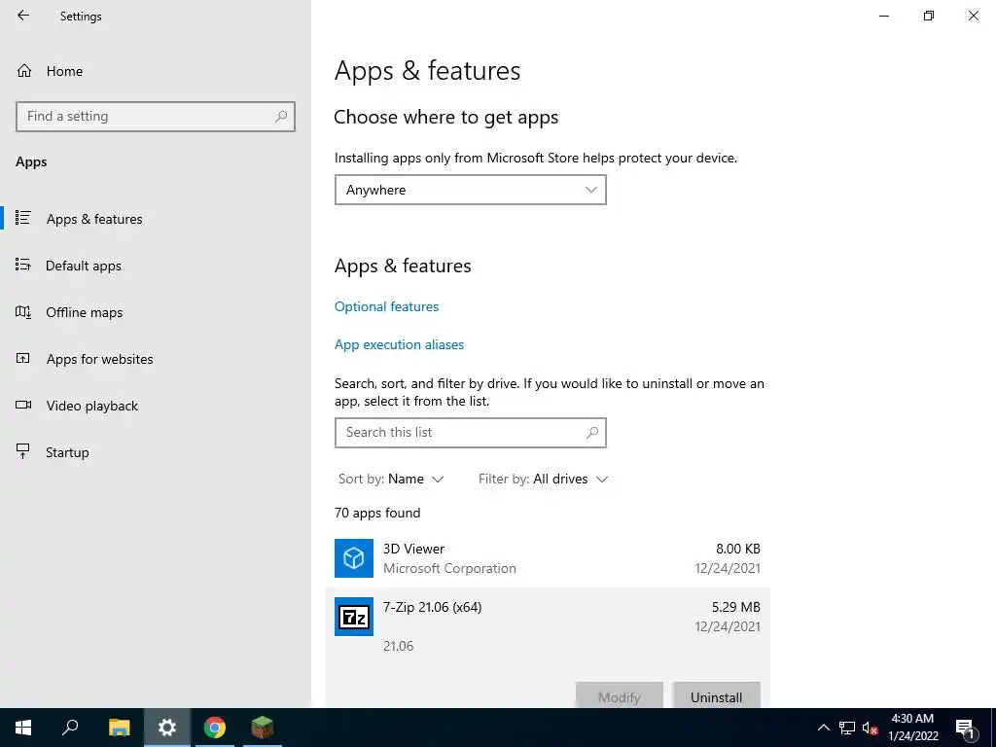Click the Apps for websites icon
The width and height of the screenshot is (996, 747).
(x=23, y=358)
